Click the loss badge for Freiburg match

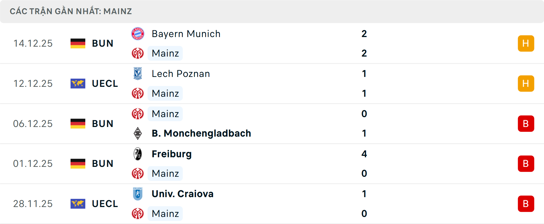click(526, 163)
